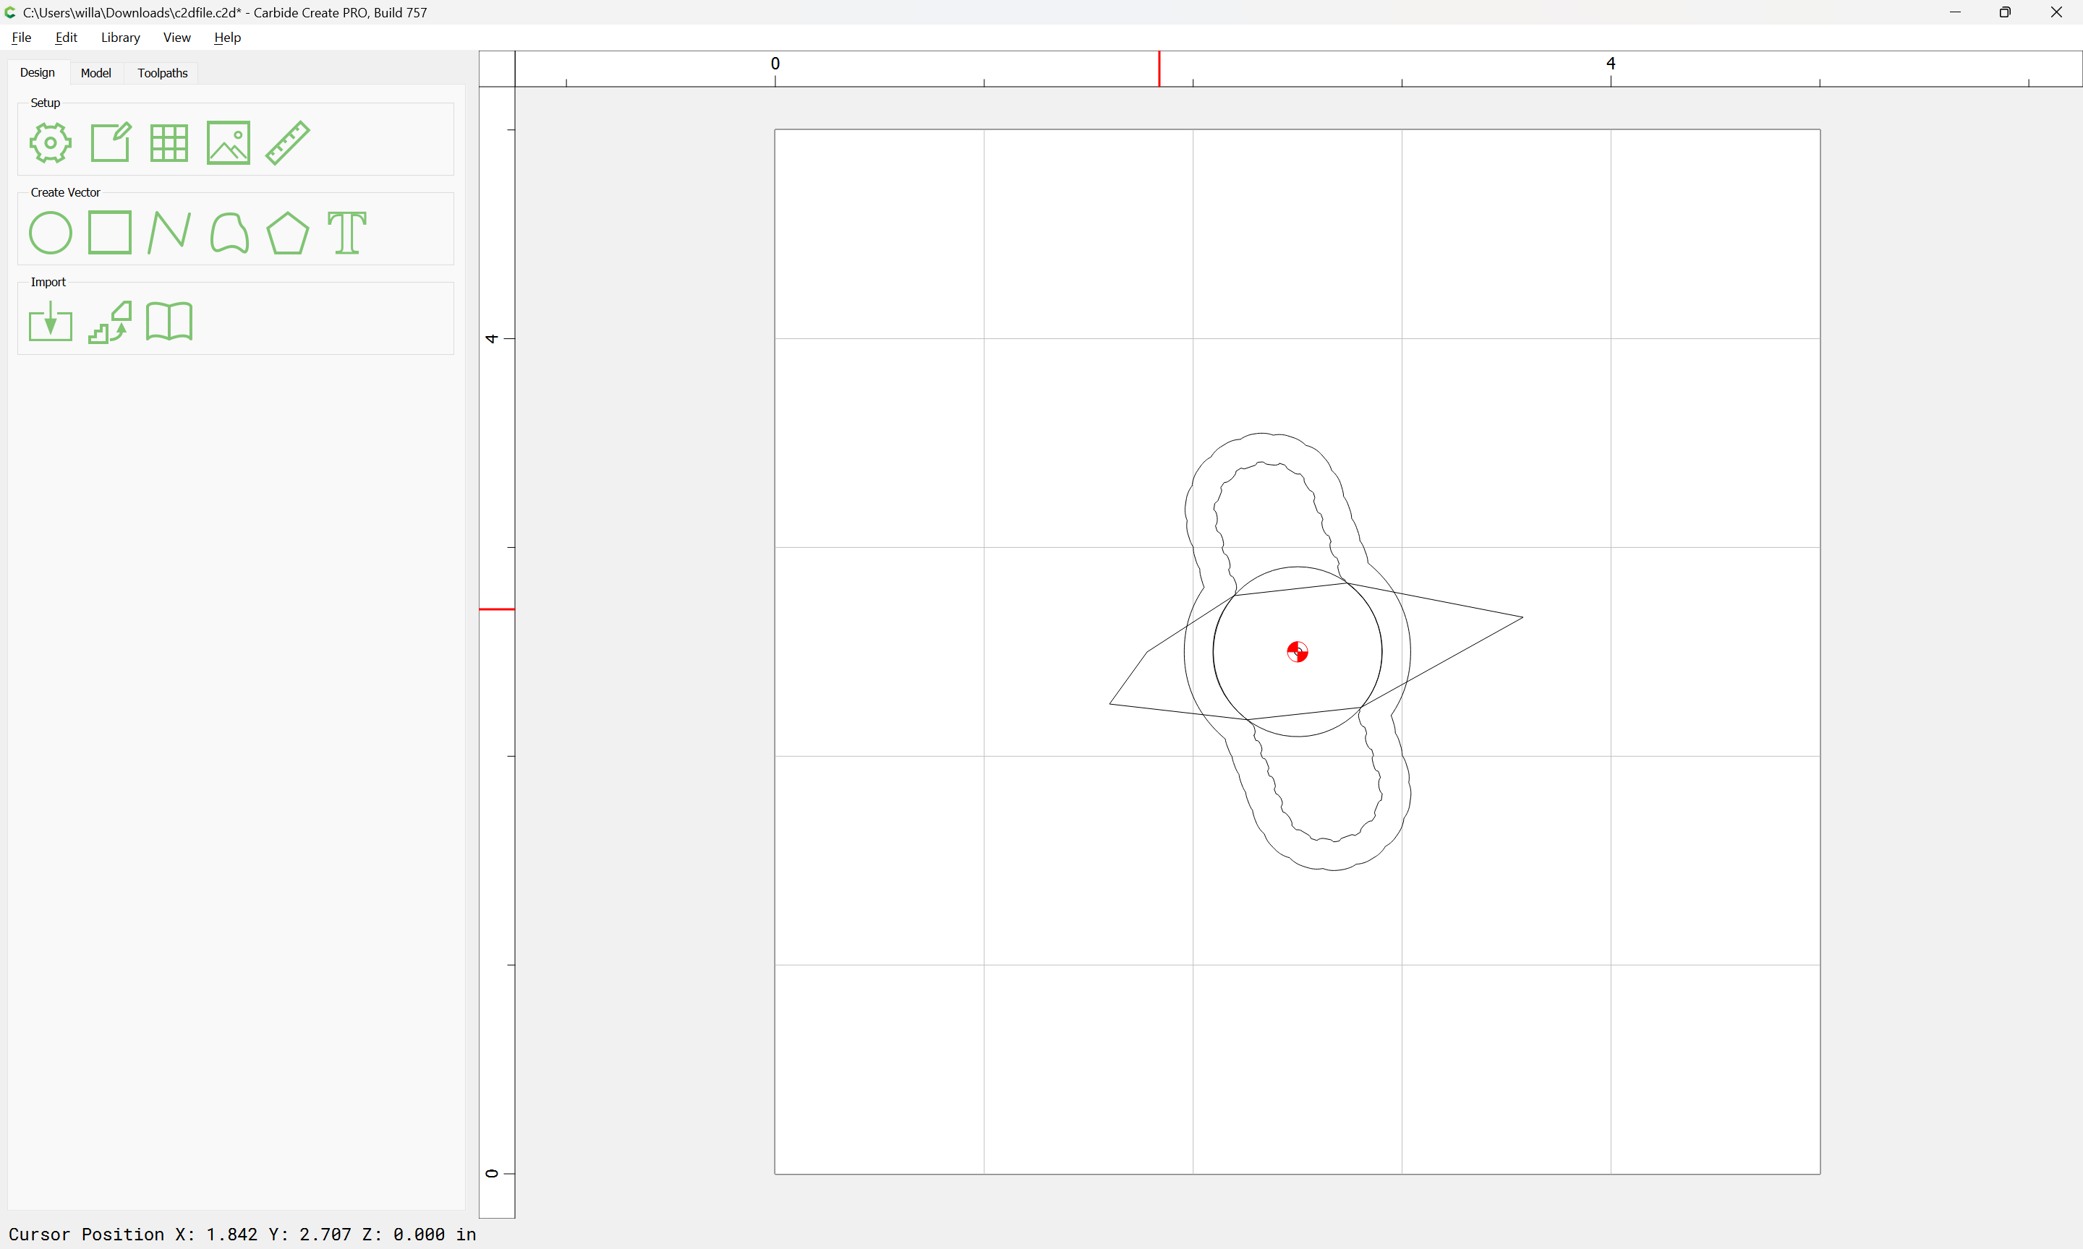Image resolution: width=2083 pixels, height=1249 pixels.
Task: Click the background image icon
Action: point(228,143)
